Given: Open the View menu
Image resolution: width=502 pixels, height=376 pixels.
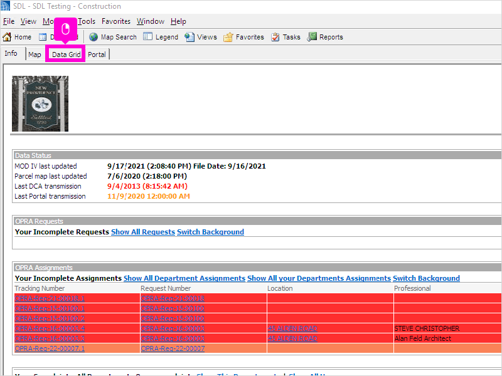Looking at the screenshot, I should pos(28,21).
